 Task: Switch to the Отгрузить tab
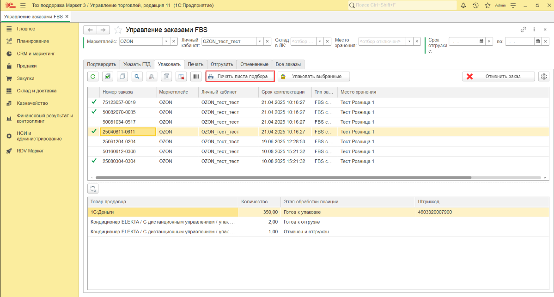222,64
